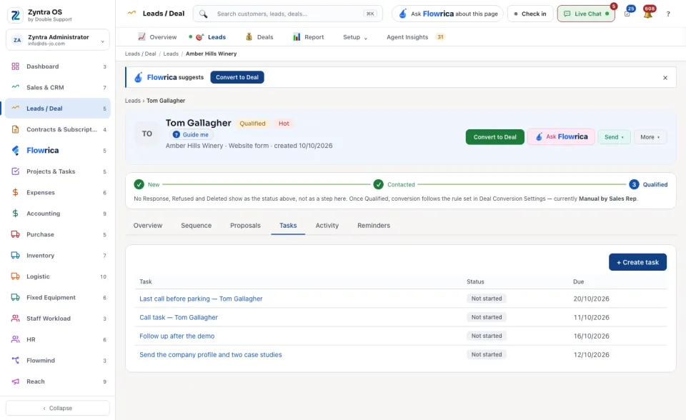The width and height of the screenshot is (686, 420).
Task: Dismiss the Flowrica suggestion banner
Action: pos(665,78)
